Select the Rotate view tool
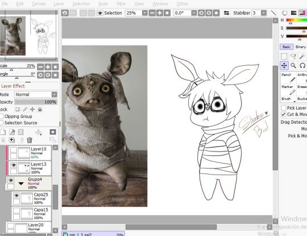Viewport: 307px width, 236px height. 302,65
